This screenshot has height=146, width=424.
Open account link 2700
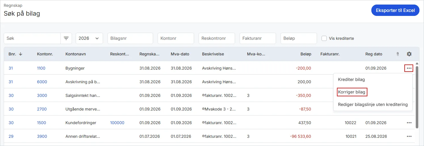tap(42, 109)
